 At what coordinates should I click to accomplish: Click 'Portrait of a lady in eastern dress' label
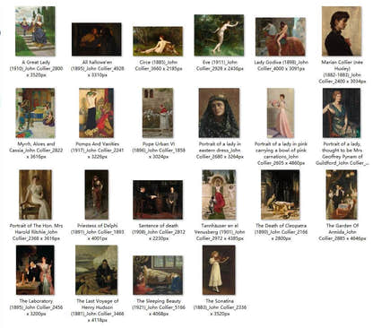pyautogui.click(x=220, y=150)
